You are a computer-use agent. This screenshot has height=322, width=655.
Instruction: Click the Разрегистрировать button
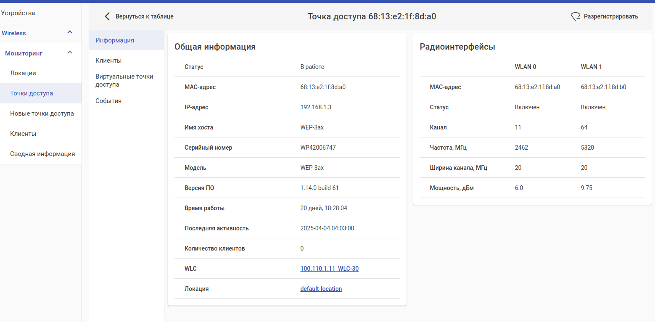click(x=605, y=16)
